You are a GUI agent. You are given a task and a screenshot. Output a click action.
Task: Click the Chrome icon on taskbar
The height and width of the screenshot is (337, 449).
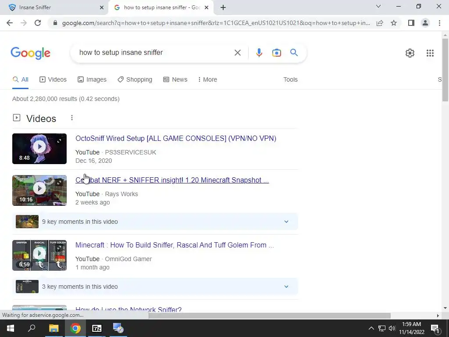click(x=75, y=328)
